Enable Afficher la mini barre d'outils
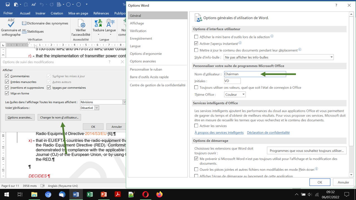 pos(196,37)
